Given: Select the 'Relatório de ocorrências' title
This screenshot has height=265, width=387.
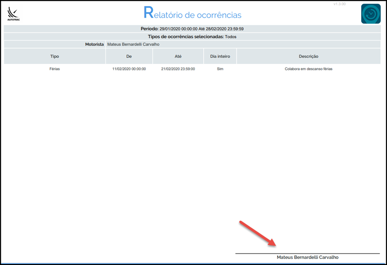Looking at the screenshot, I should click(193, 13).
